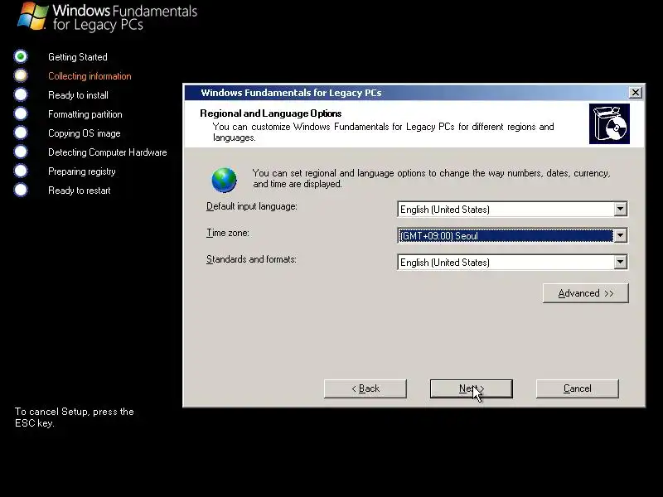
Task: Click the Detecting Computer Hardware step text
Action: [x=108, y=152]
